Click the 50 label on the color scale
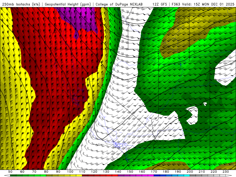Viewport: 236px width, 177px height. tap(10, 172)
